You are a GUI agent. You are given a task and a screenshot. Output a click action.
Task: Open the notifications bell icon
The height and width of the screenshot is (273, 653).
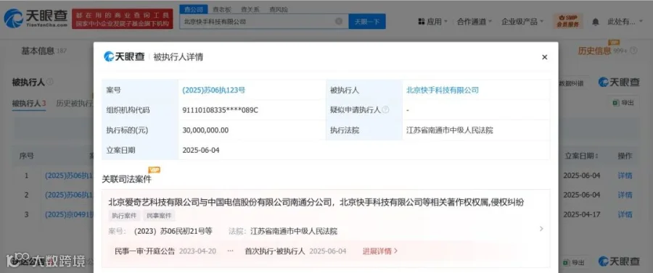[x=596, y=21]
